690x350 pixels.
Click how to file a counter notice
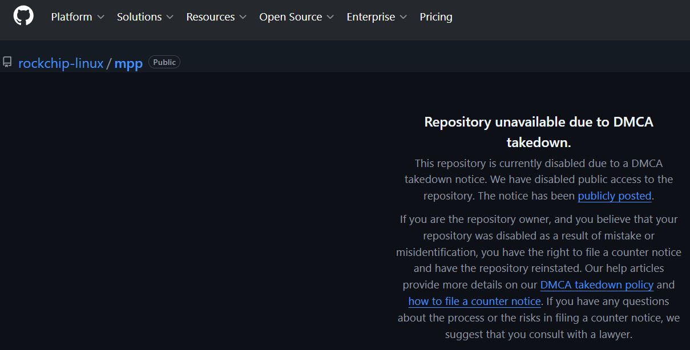pos(474,301)
